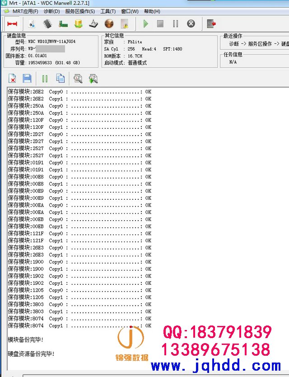The width and height of the screenshot is (289, 377).
Task: Click log line 保存模块:120F Copy0
Action: [79, 120]
